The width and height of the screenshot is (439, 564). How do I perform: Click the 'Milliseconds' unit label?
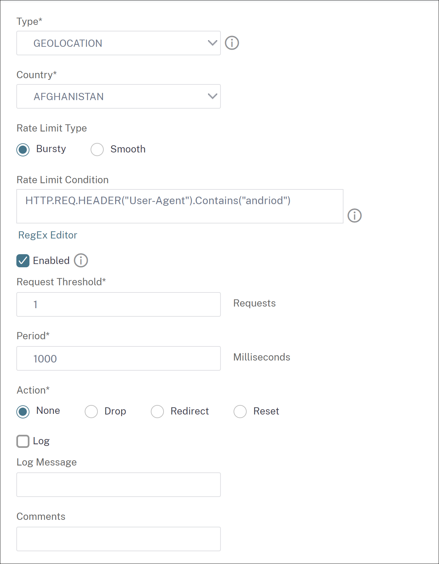262,357
